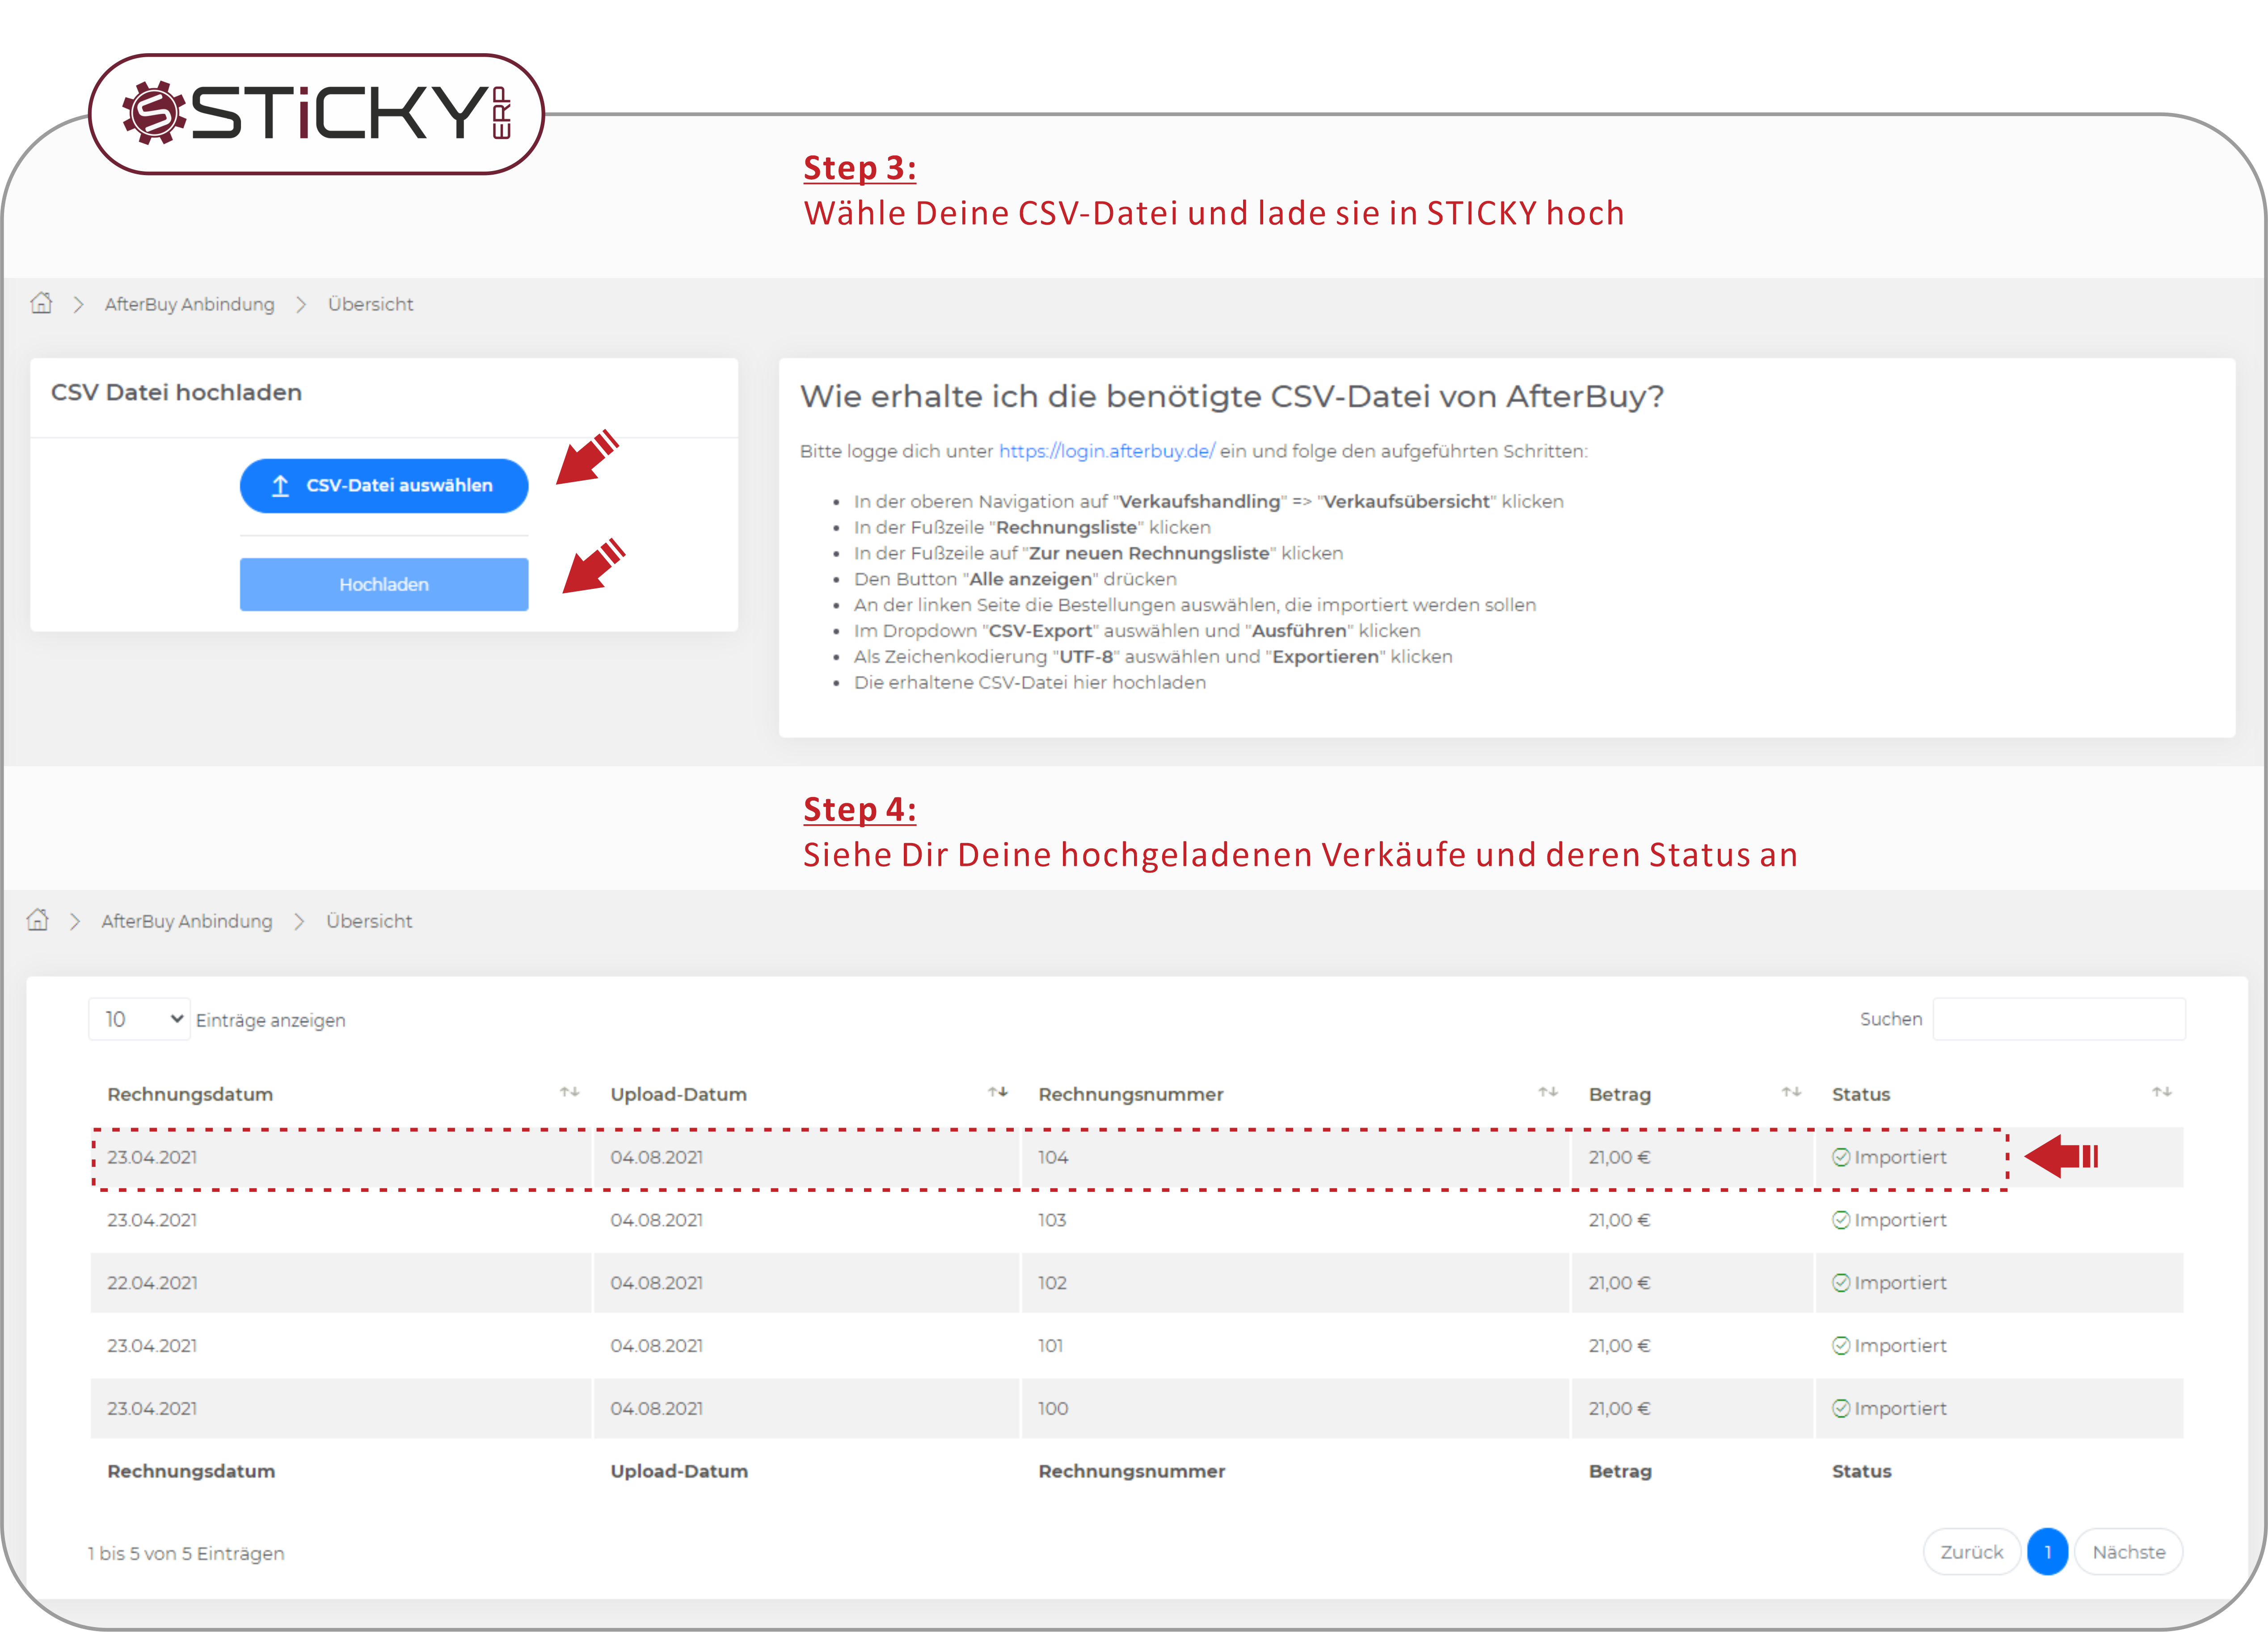The image size is (2268, 1632).
Task: Sort by Upload-Datum column arrows
Action: coord(998,1092)
